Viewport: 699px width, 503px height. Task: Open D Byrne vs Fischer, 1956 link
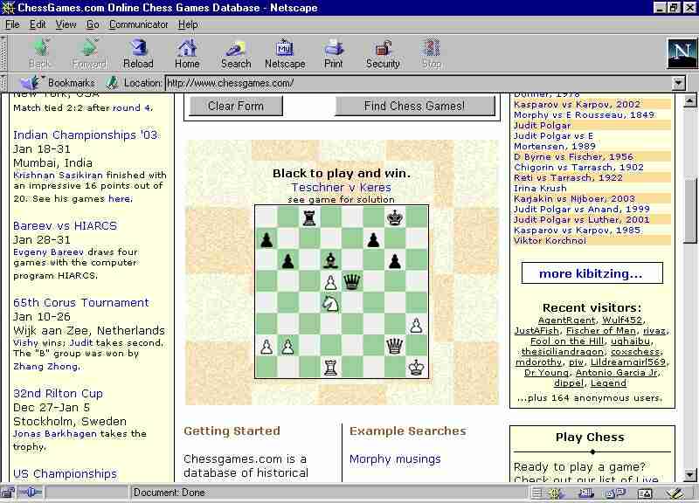coord(573,157)
